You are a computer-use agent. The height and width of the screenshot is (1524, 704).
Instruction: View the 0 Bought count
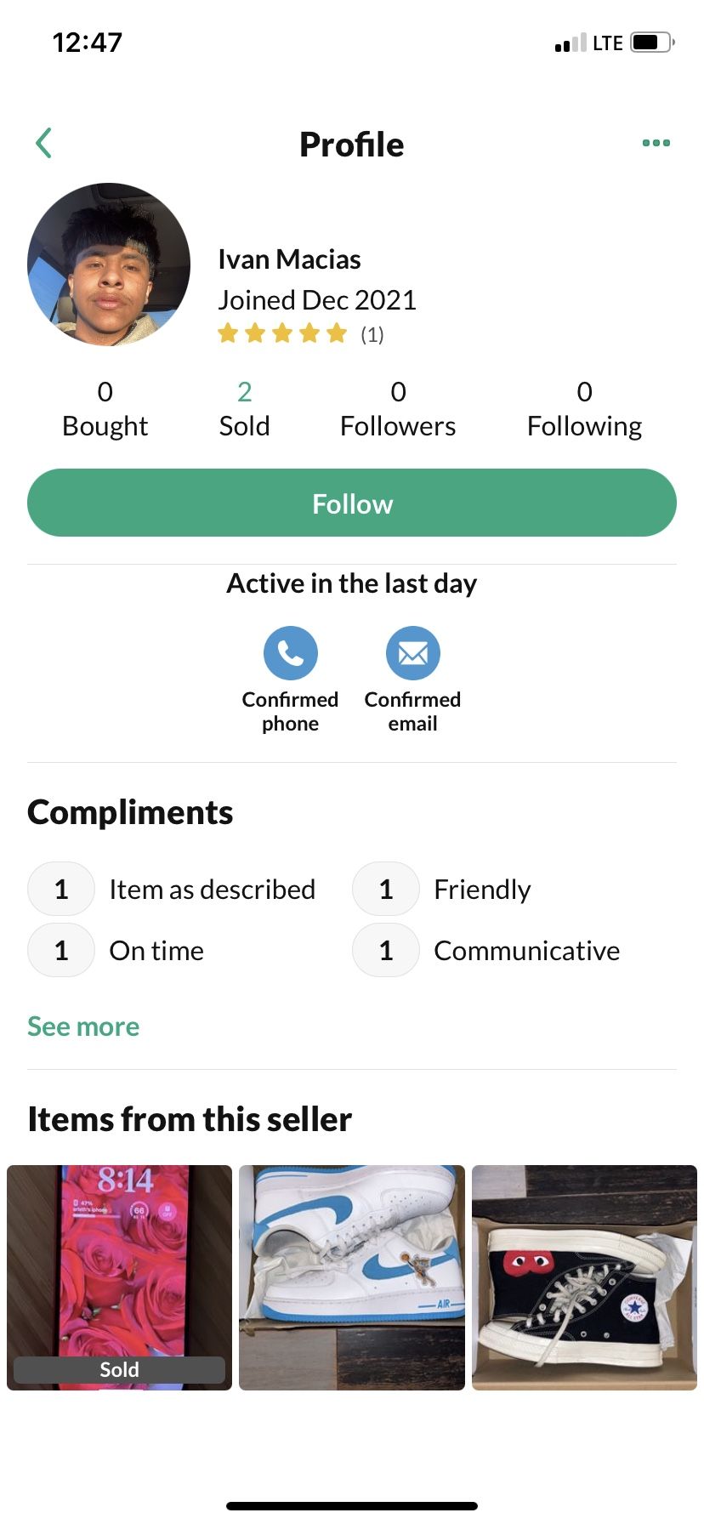pos(105,408)
